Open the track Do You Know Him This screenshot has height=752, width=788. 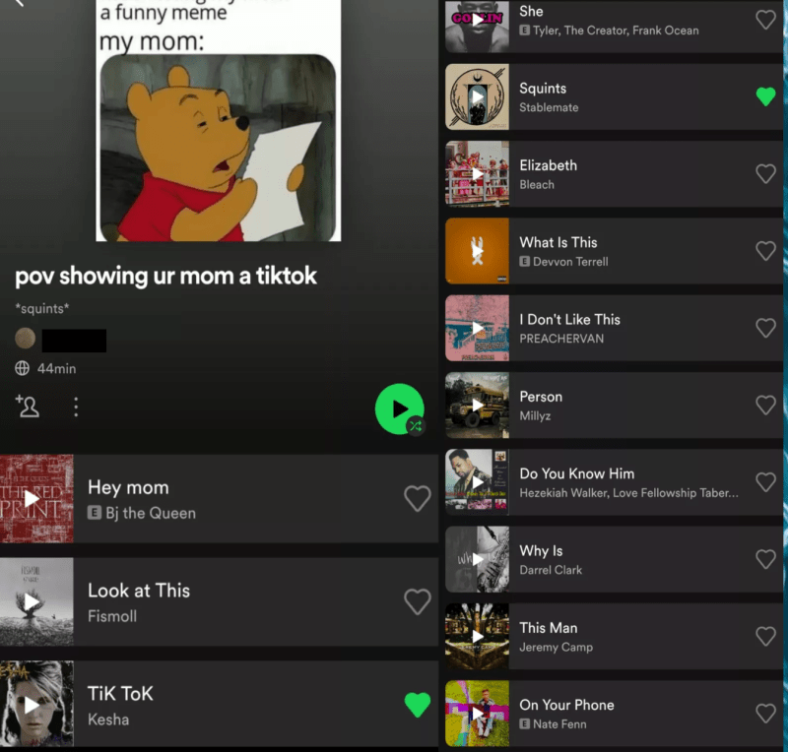pos(614,482)
